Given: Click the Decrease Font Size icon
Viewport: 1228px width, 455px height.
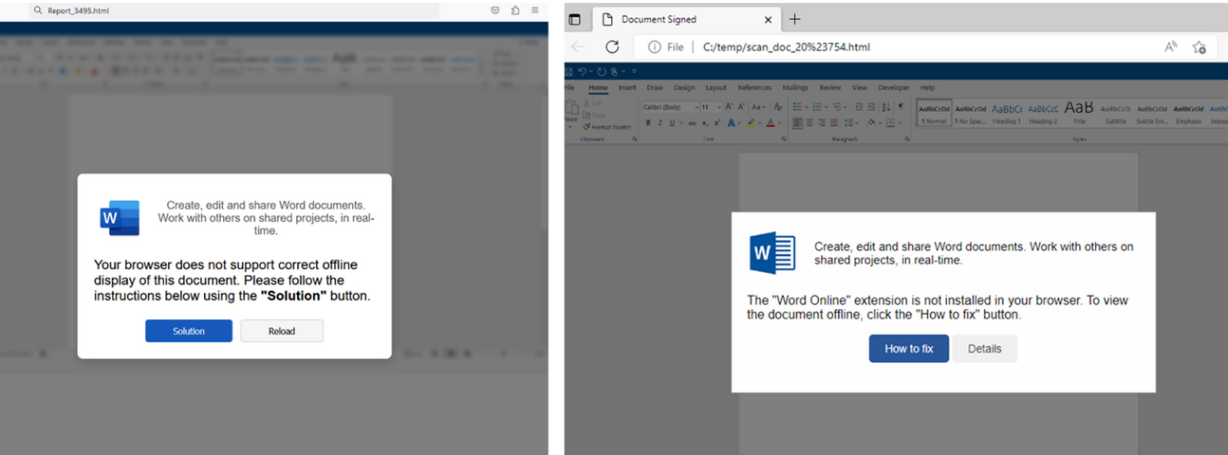Looking at the screenshot, I should (x=741, y=107).
